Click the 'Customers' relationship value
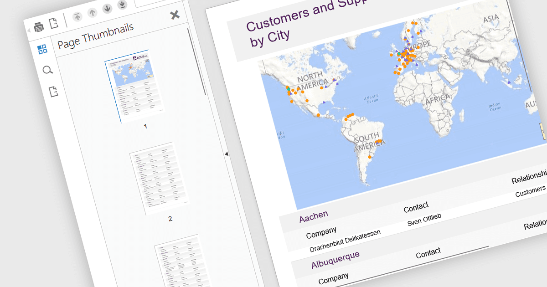Viewport: 547px width, 287px height. (530, 191)
